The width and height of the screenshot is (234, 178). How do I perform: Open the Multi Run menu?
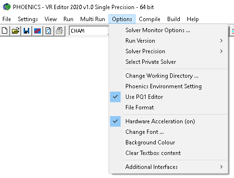93,19
